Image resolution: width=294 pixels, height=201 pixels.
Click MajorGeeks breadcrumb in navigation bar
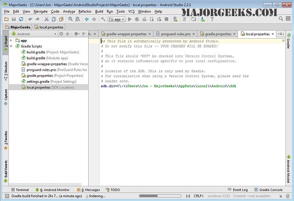[x=18, y=27]
